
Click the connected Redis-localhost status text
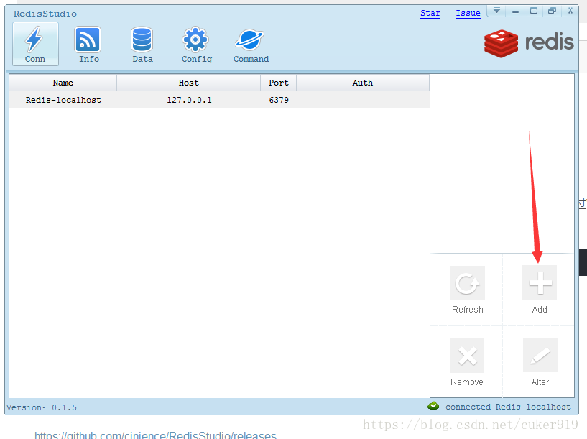coord(508,407)
